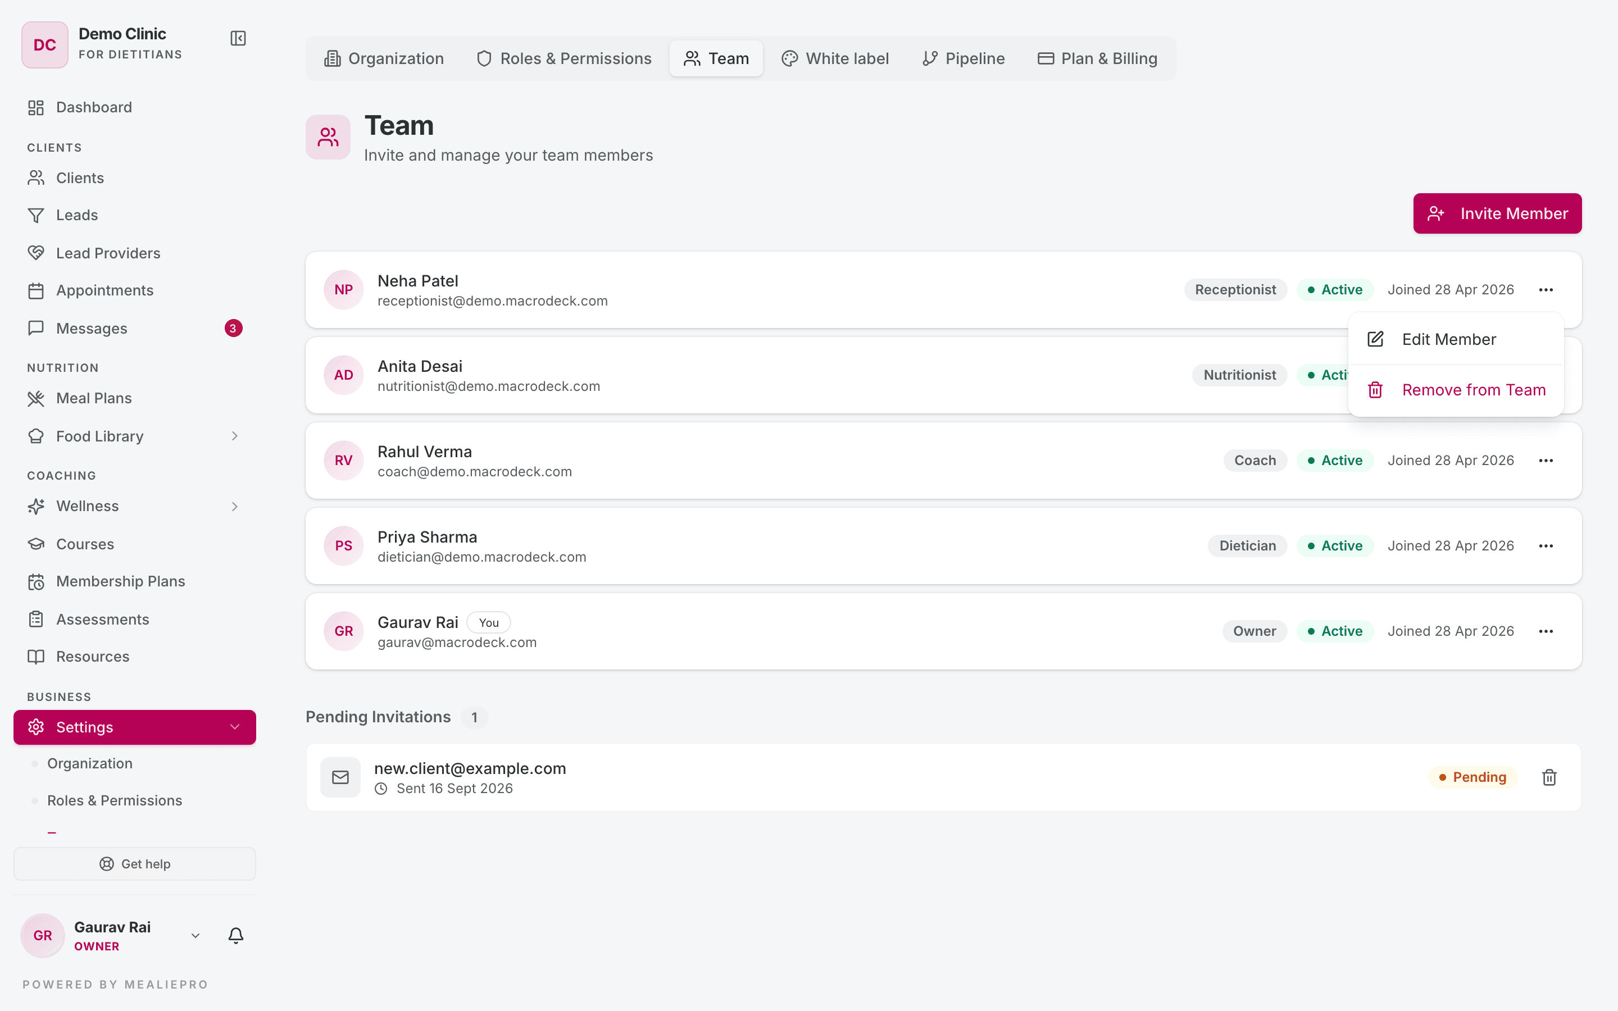Click the Receptionist role badge
Screen dimensions: 1618x1011
(1235, 289)
